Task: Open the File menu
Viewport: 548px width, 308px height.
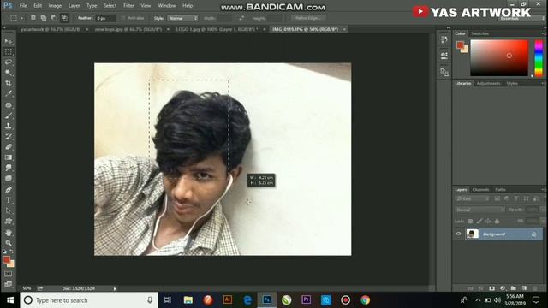Action: pos(23,6)
